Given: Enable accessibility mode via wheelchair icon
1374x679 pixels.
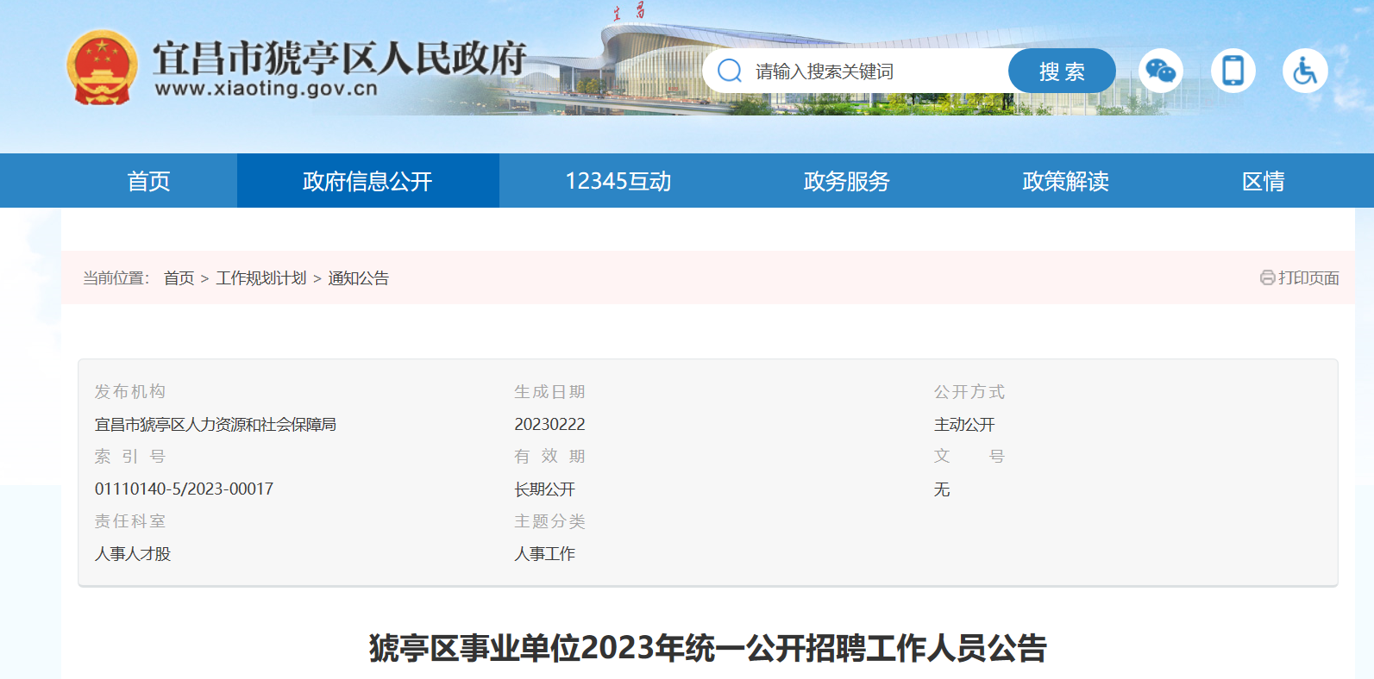Looking at the screenshot, I should 1304,71.
